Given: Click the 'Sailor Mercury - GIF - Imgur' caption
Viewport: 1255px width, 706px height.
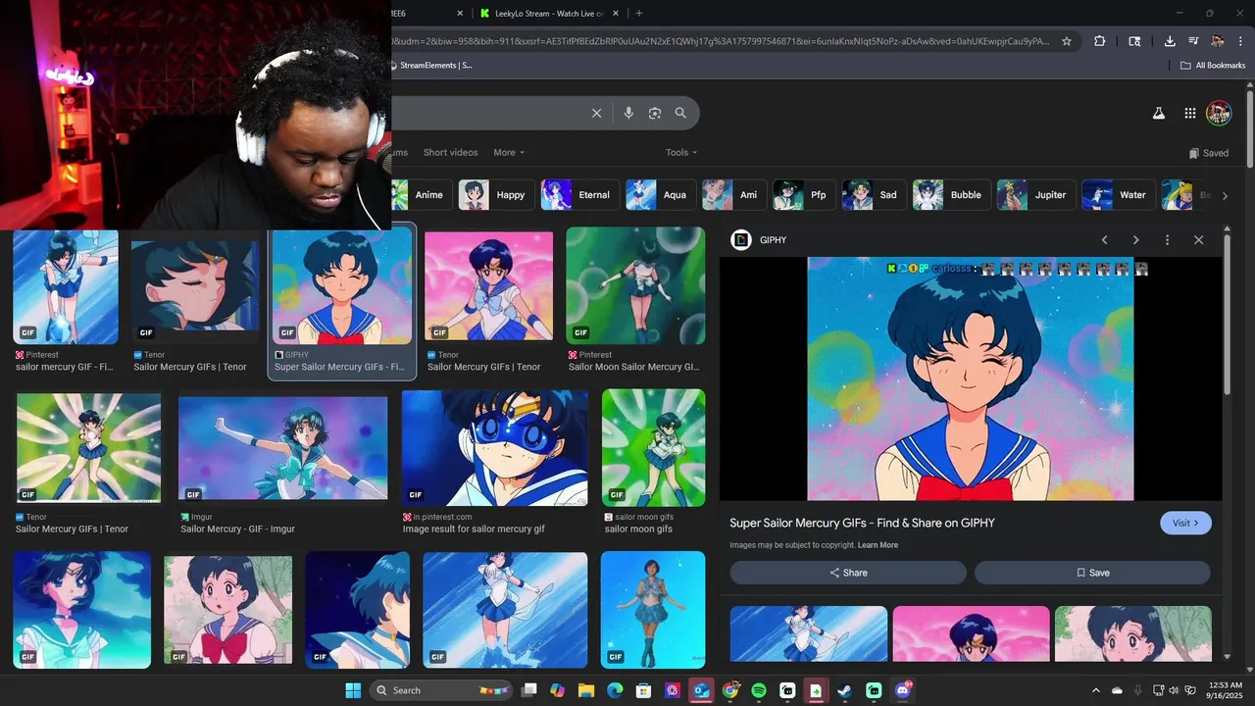Looking at the screenshot, I should [238, 529].
